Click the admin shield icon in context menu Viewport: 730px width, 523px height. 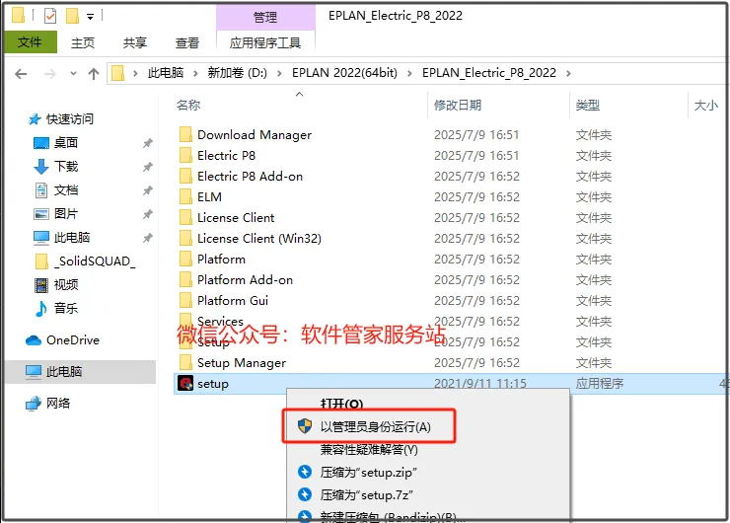pyautogui.click(x=305, y=425)
